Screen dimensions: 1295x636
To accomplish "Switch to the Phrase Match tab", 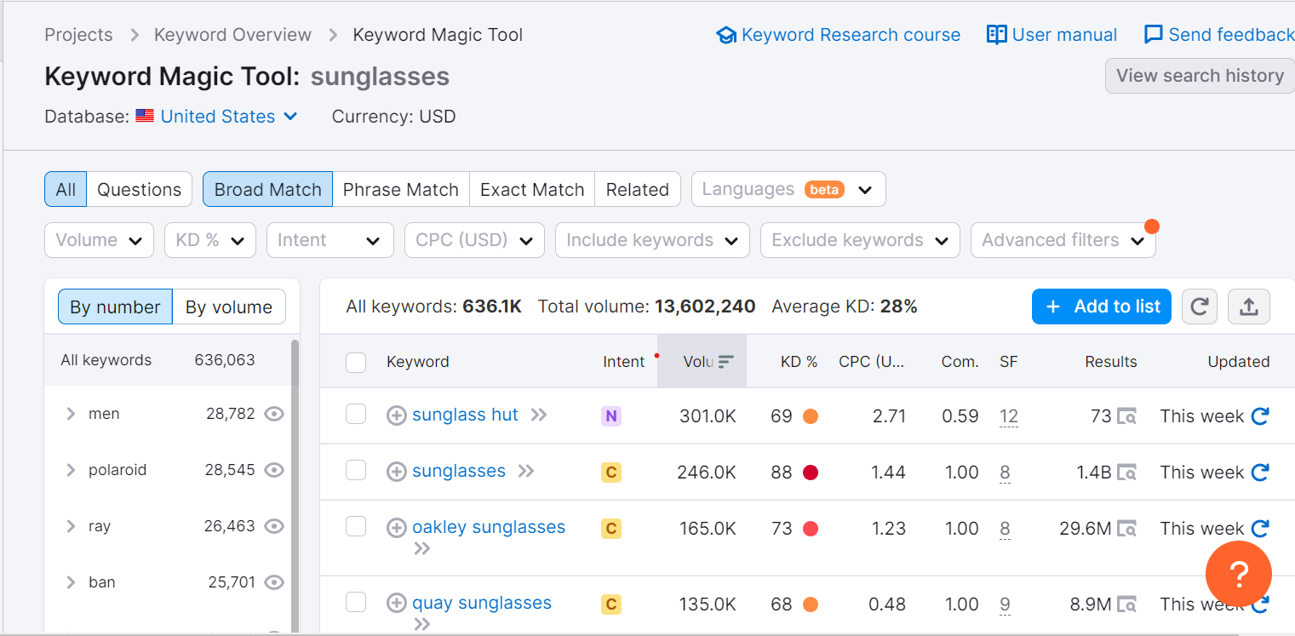I will [400, 190].
